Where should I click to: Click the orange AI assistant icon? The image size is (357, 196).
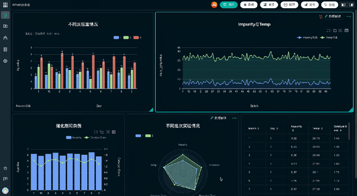(x=214, y=5)
